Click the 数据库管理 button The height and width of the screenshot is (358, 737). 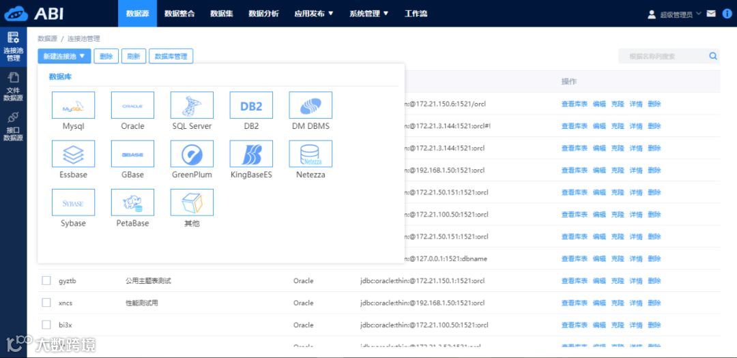(x=171, y=56)
